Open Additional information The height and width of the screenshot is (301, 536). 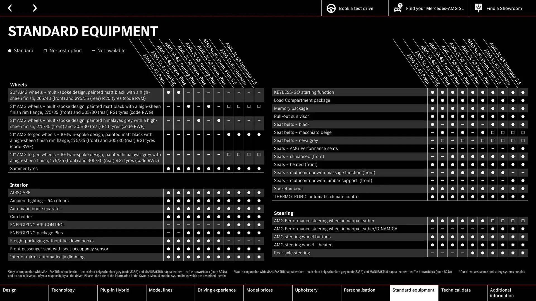point(502,293)
